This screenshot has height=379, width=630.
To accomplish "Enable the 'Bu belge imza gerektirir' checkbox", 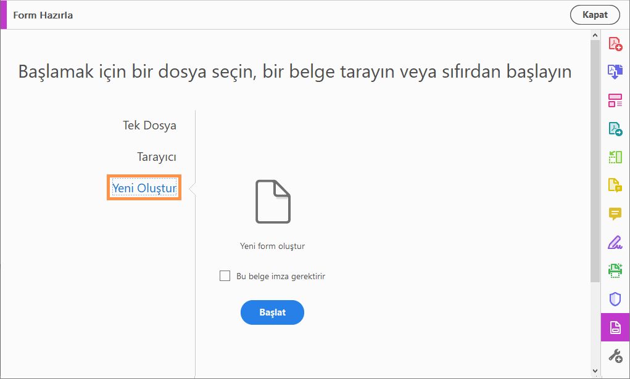I will (225, 276).
